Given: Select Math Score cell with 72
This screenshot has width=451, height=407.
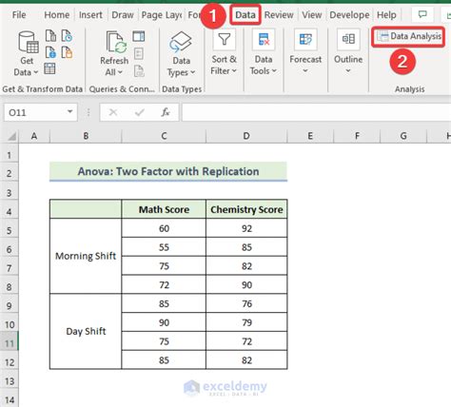Looking at the screenshot, I should (164, 284).
